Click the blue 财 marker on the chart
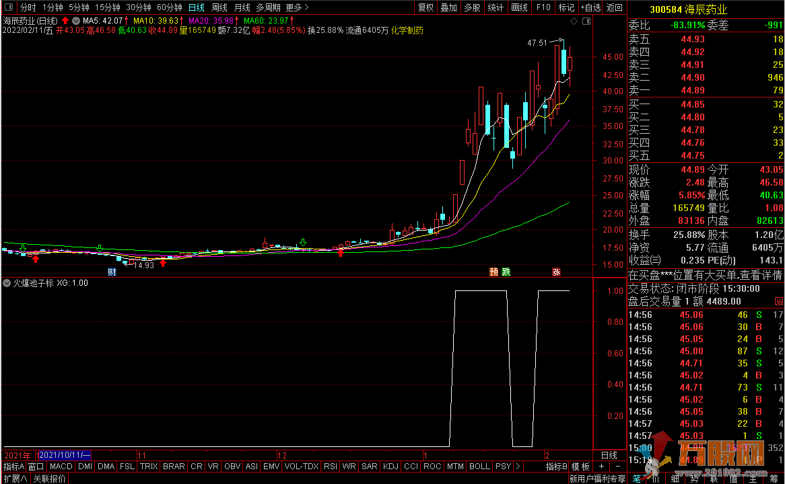The image size is (785, 484). click(x=112, y=272)
